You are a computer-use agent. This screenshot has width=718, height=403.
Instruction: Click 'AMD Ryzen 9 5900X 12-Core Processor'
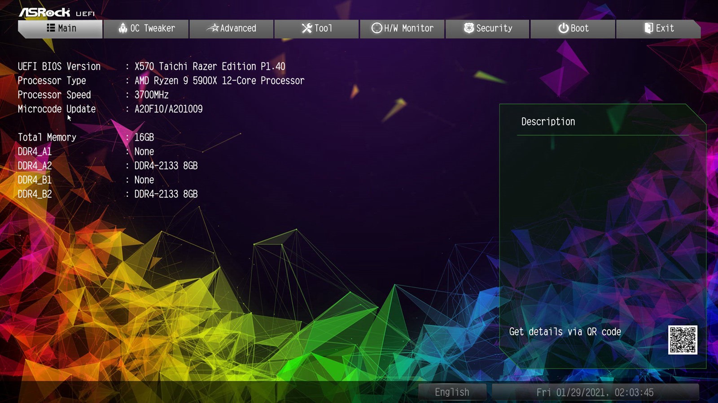click(219, 81)
